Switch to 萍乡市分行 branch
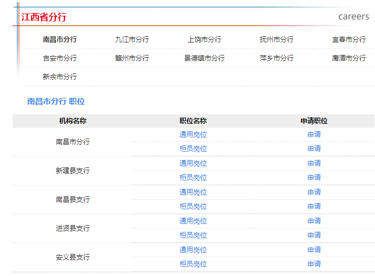This screenshot has height=276, width=375. (x=276, y=58)
